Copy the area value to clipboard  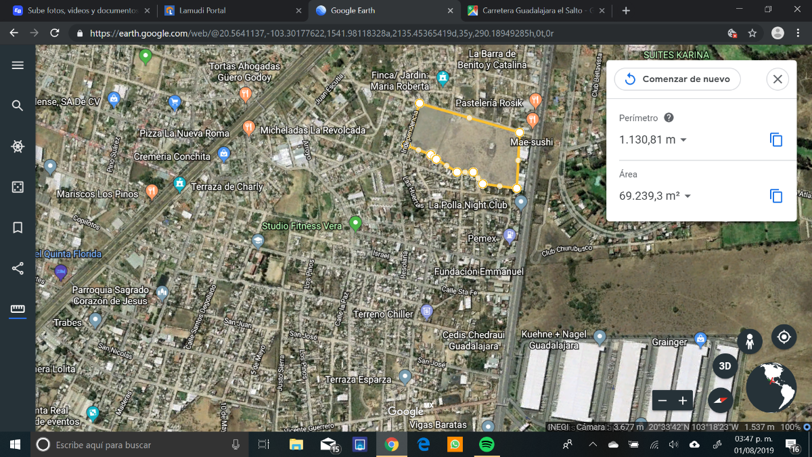click(776, 196)
